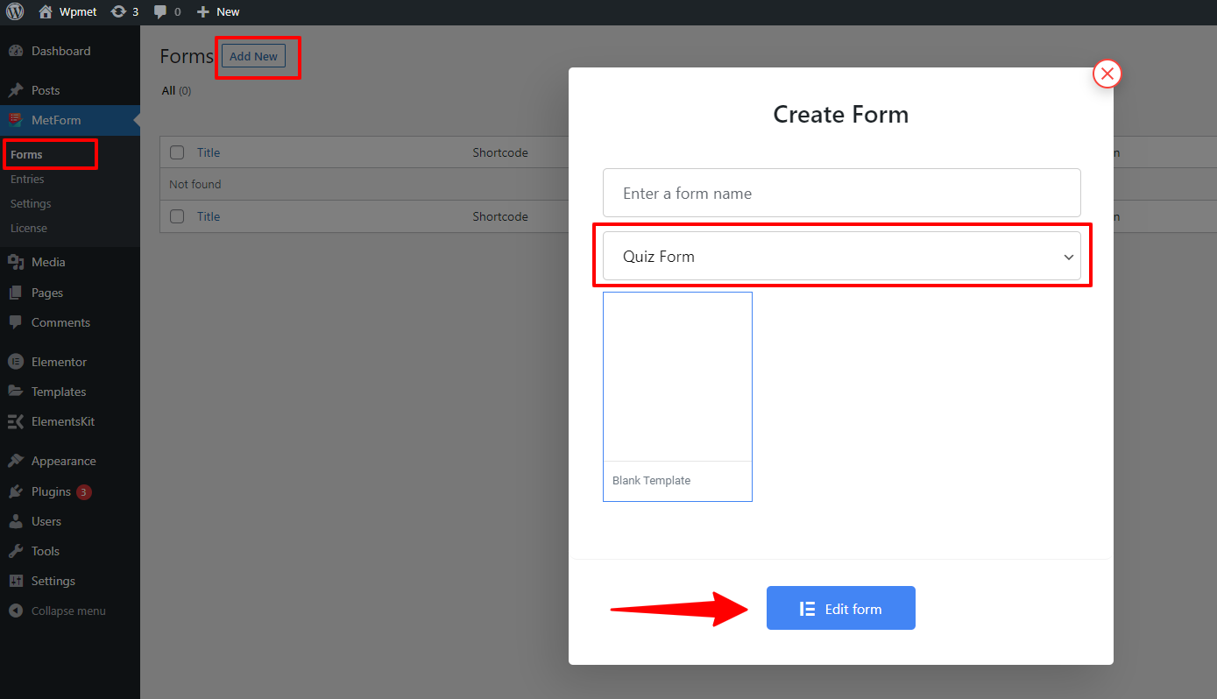Screen dimensions: 1217x699
Task: Click the Collapse menu arrow icon
Action: point(16,611)
